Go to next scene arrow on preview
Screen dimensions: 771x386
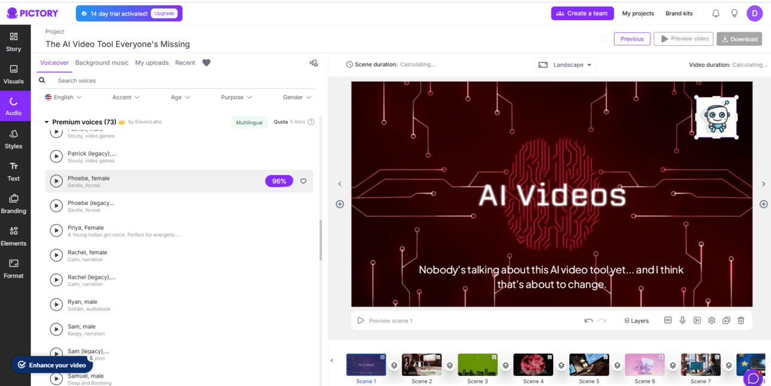tap(763, 184)
